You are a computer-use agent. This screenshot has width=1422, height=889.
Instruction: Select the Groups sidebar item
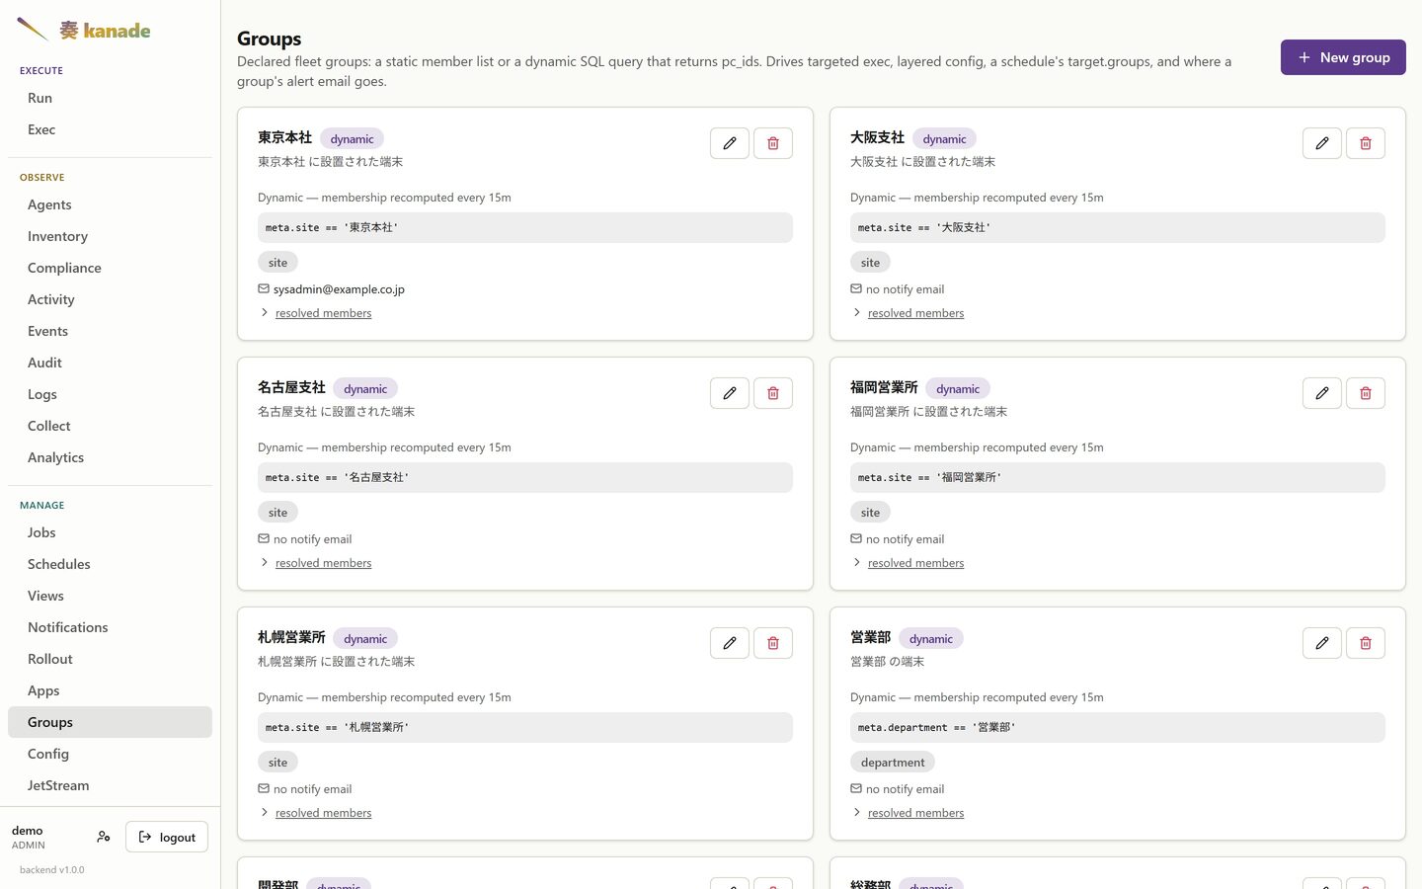(110, 722)
